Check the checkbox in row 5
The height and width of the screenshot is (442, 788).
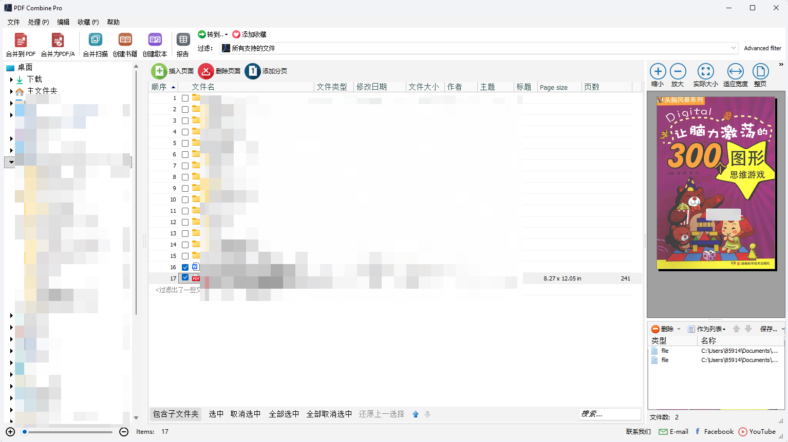[185, 143]
